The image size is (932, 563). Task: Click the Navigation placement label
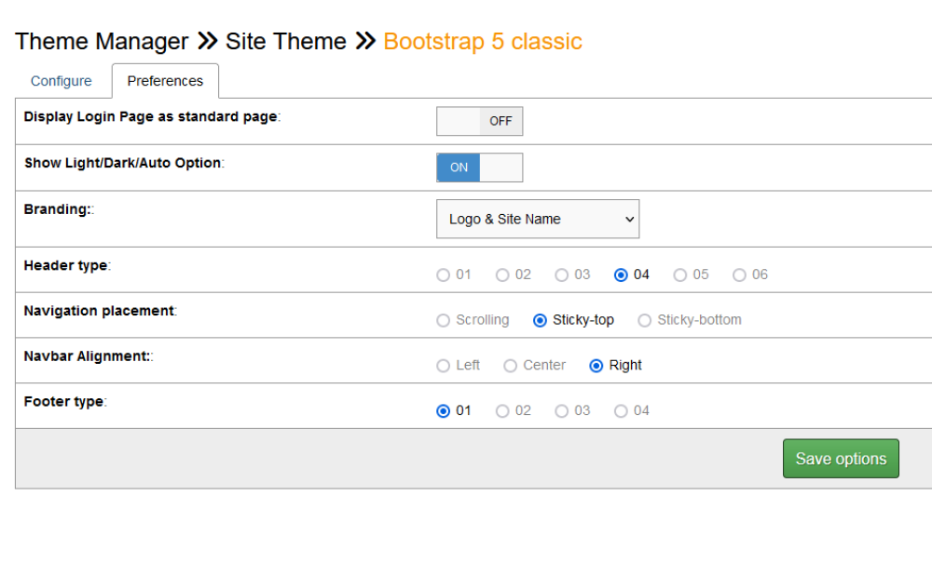pos(100,311)
